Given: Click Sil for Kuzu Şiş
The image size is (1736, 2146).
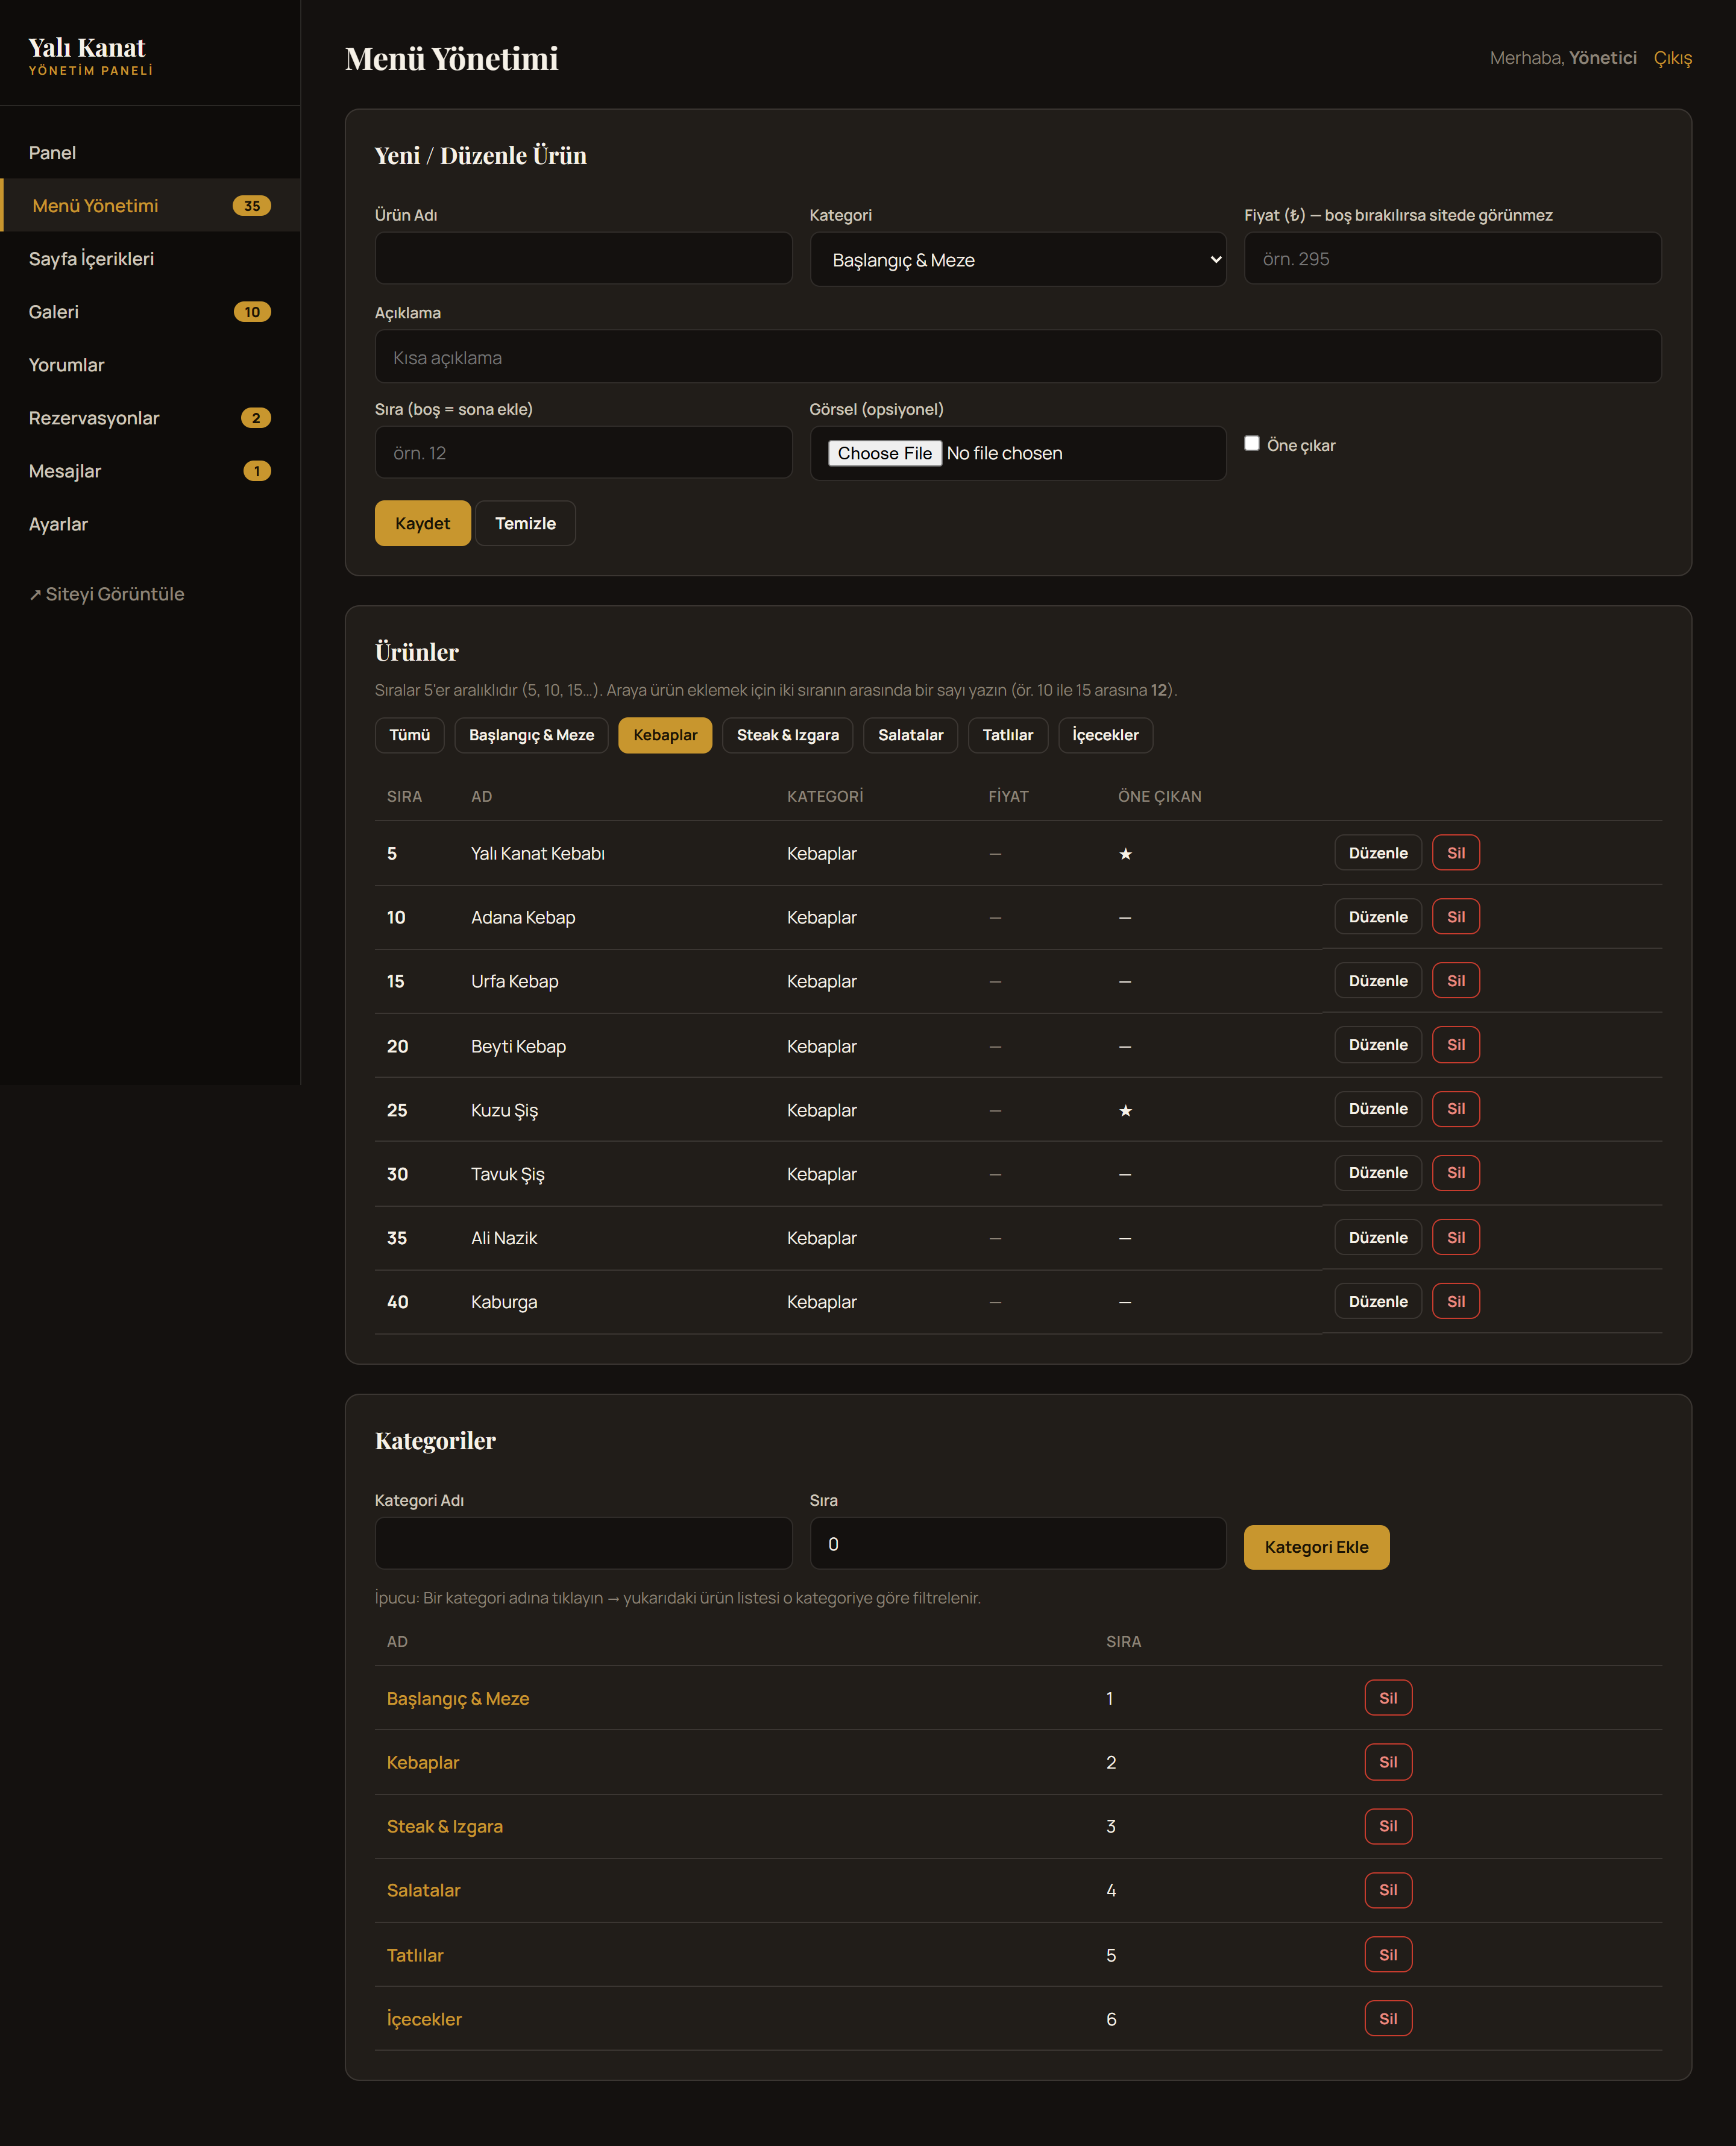Looking at the screenshot, I should (1455, 1109).
